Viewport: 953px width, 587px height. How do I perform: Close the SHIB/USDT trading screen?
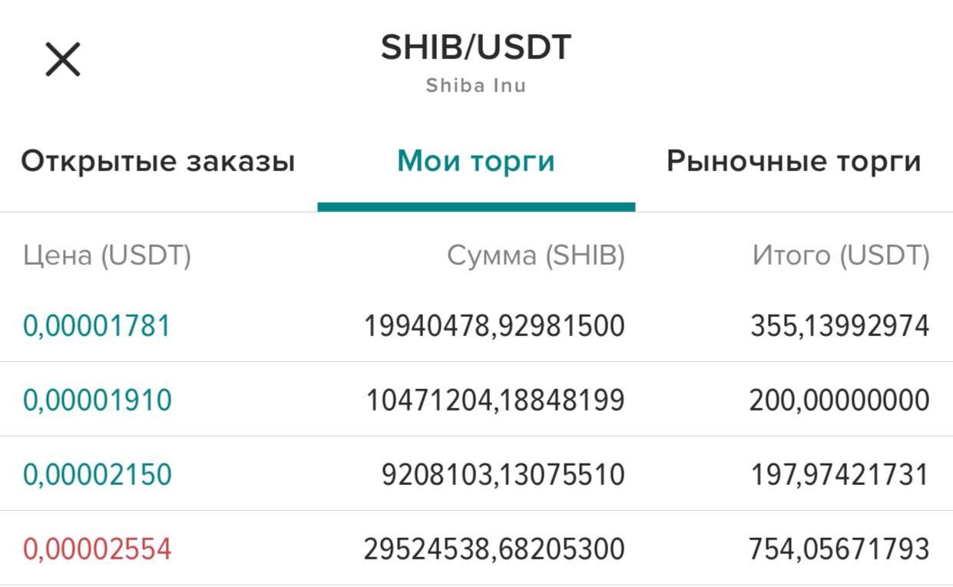(x=63, y=59)
